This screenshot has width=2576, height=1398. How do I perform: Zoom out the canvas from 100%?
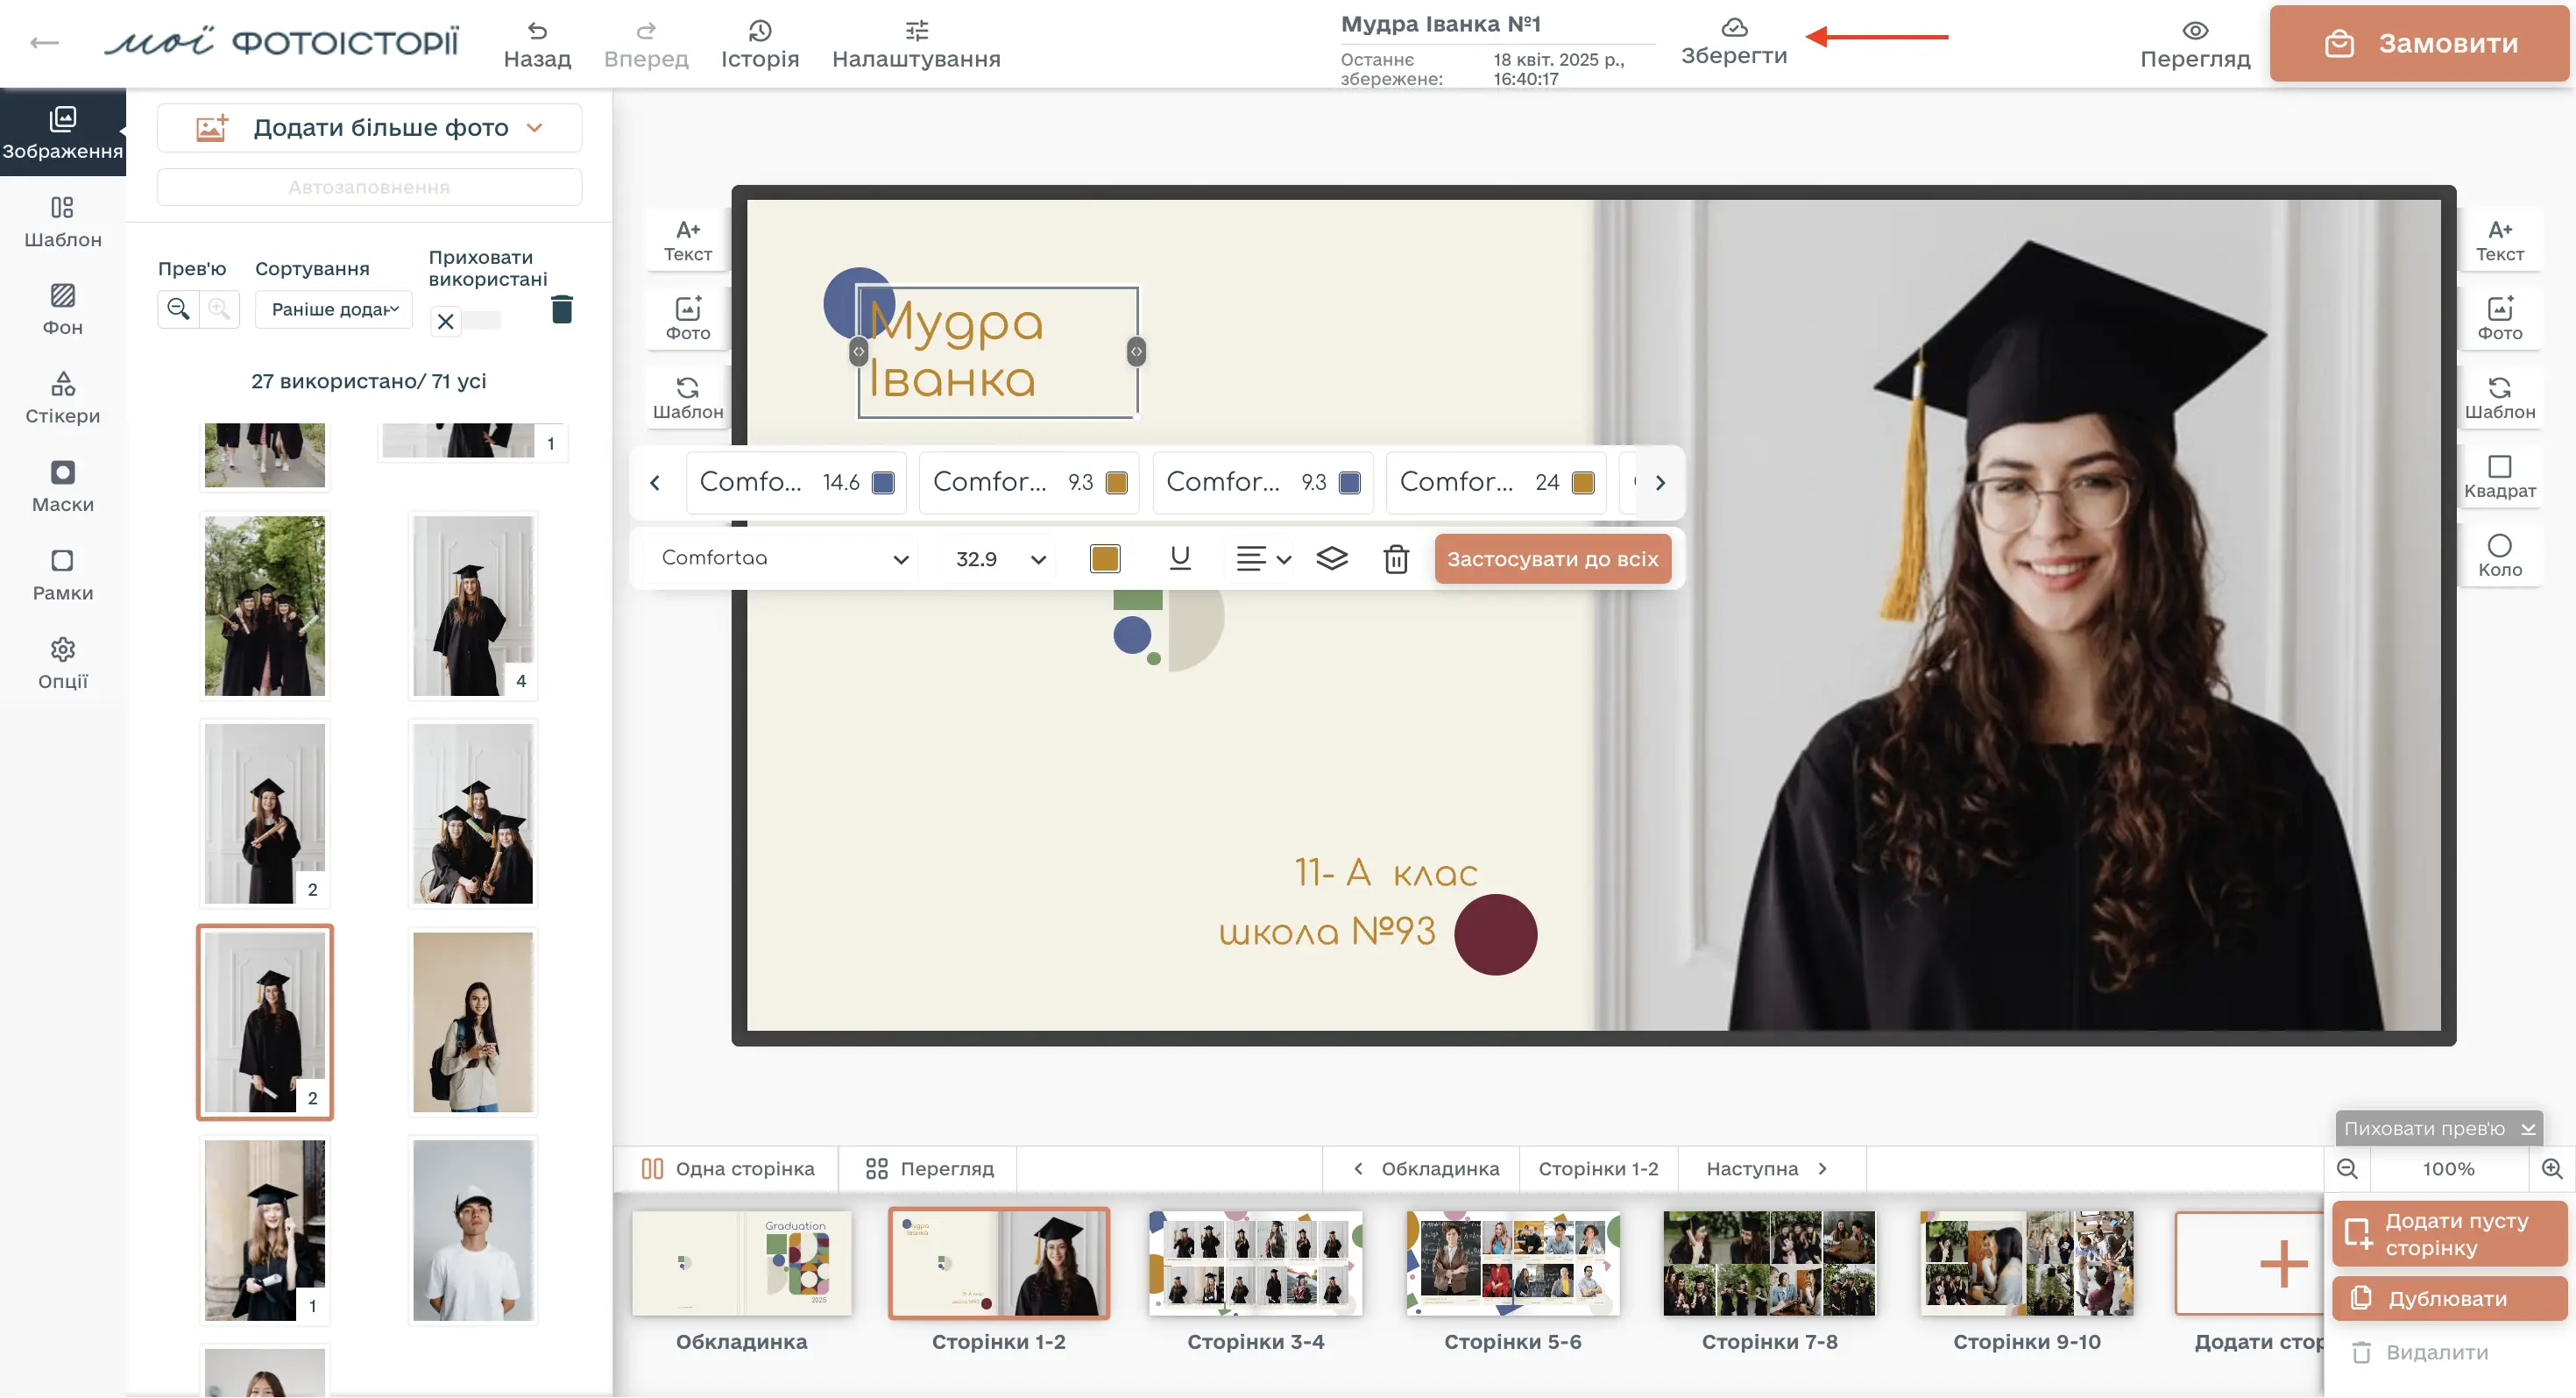click(2347, 1169)
